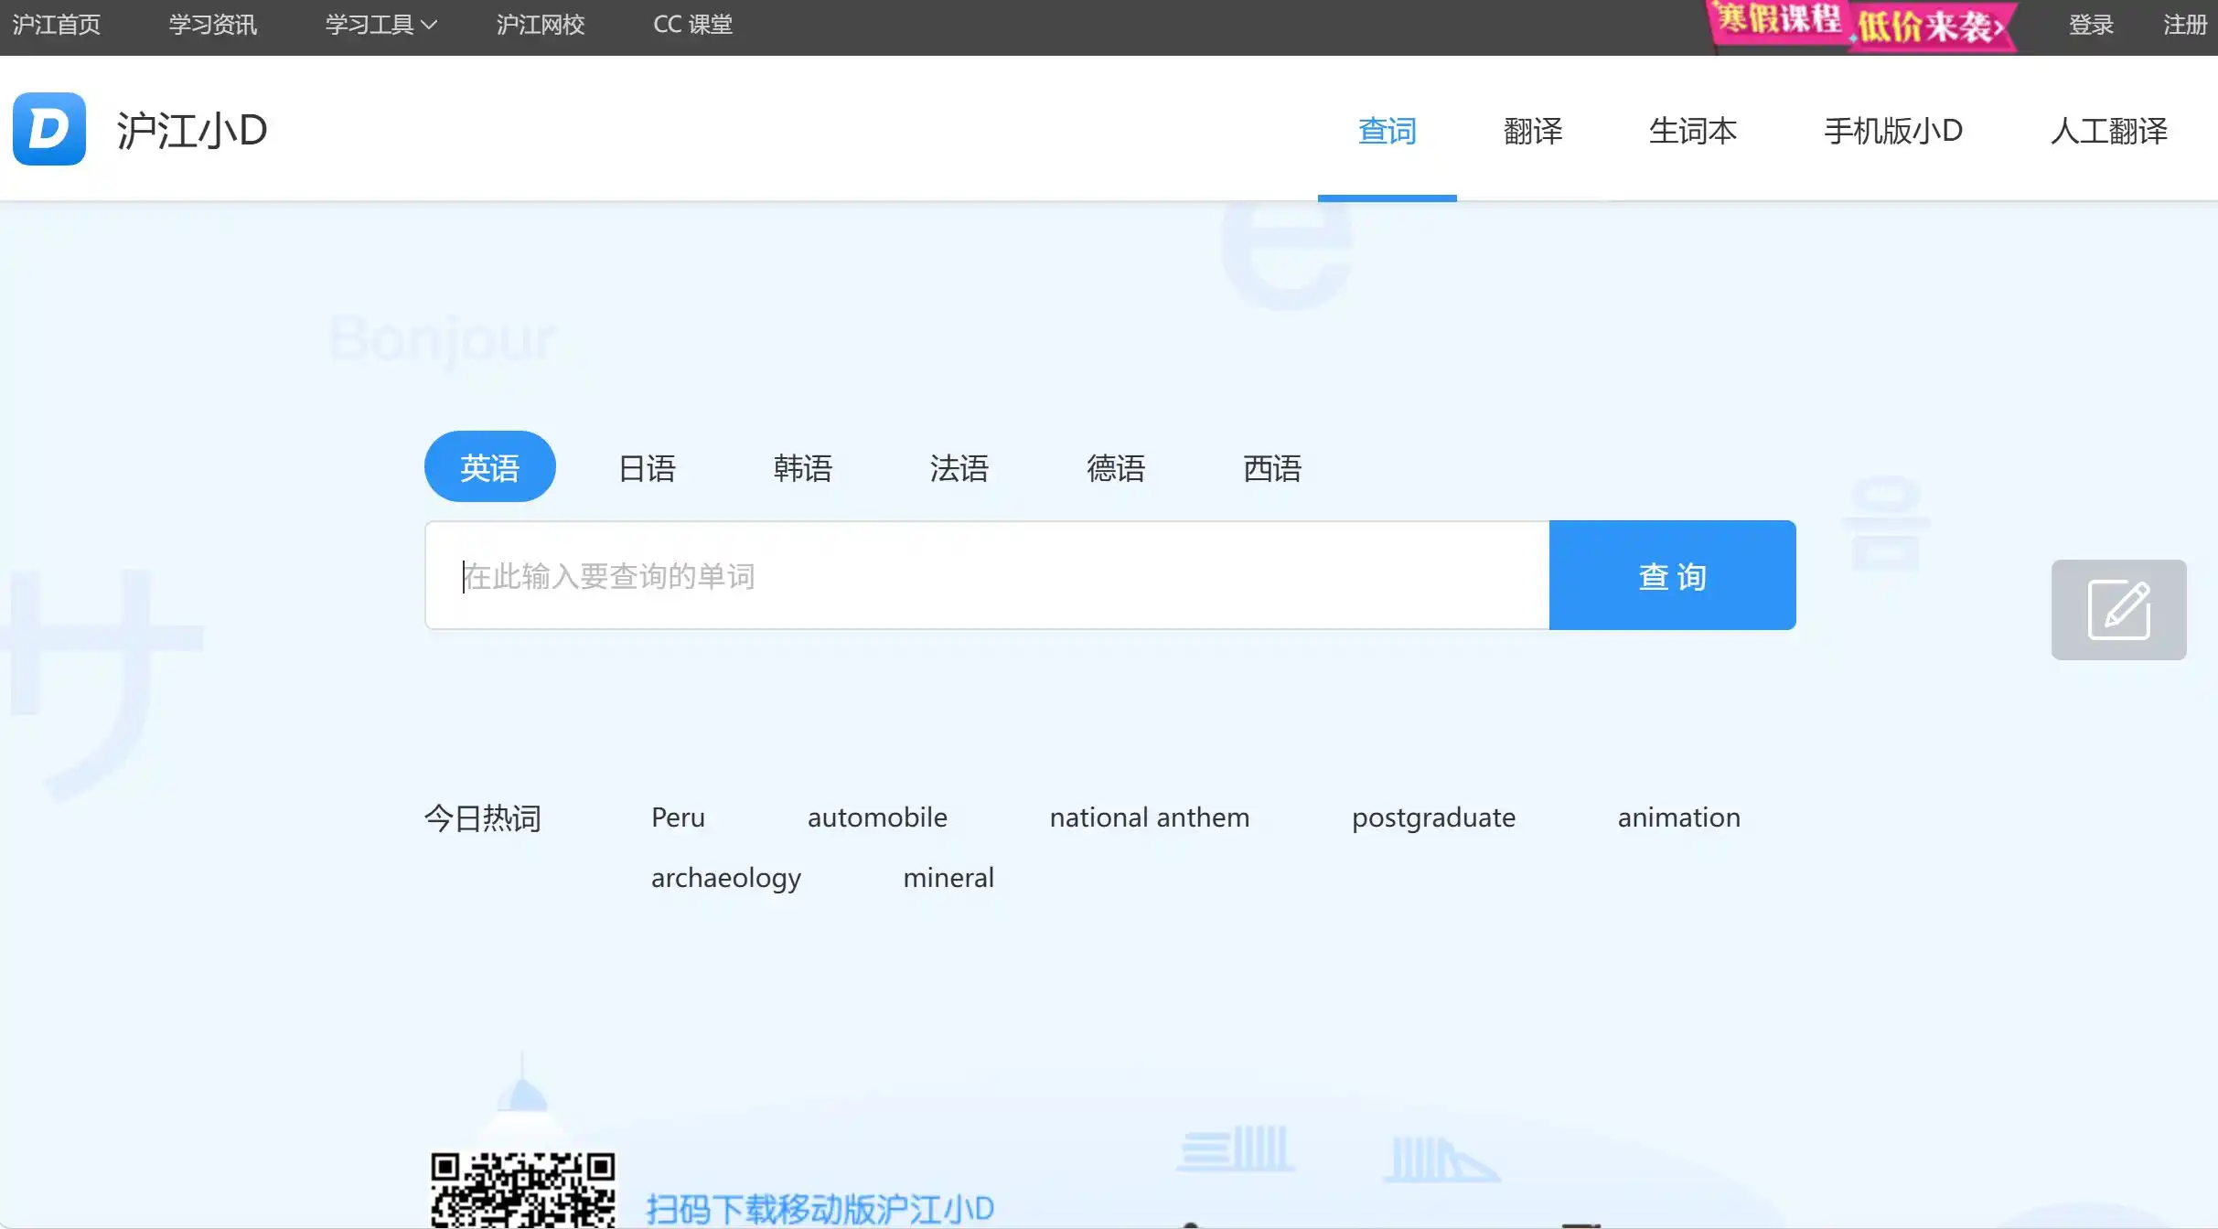Open 沪江网校 link
The image size is (2218, 1229).
(x=541, y=25)
